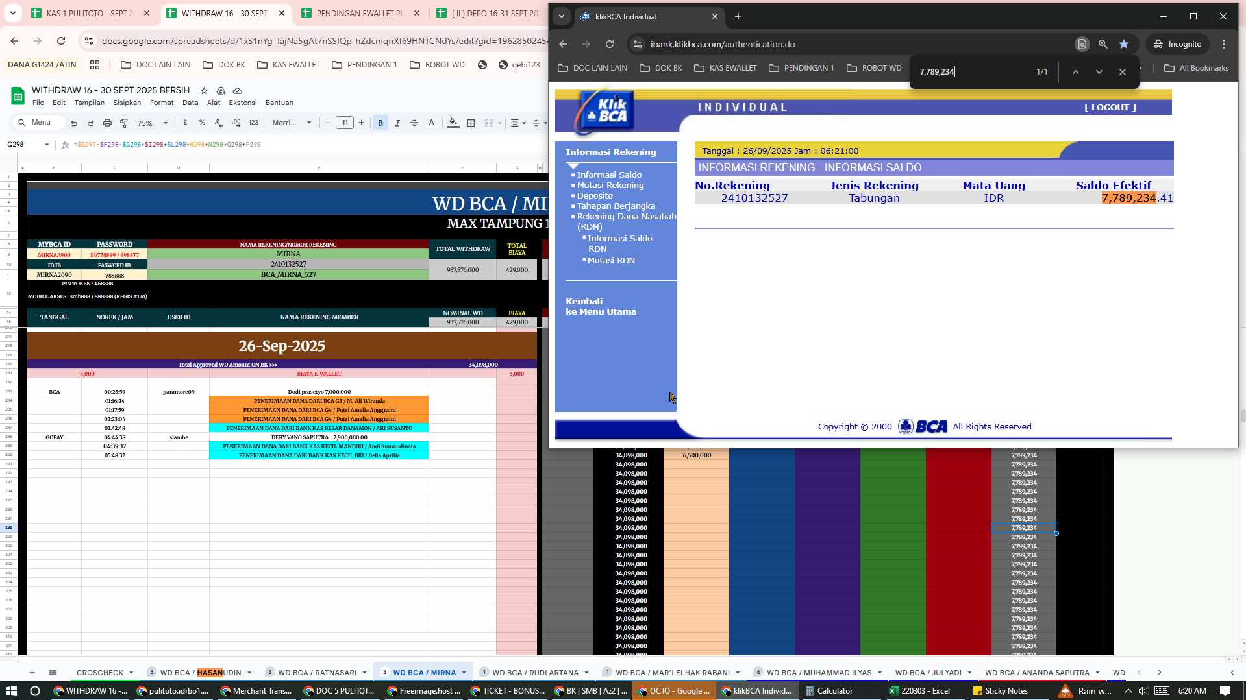Apply percent format to cell
Viewport: 1246px width, 700px height.
click(x=202, y=123)
